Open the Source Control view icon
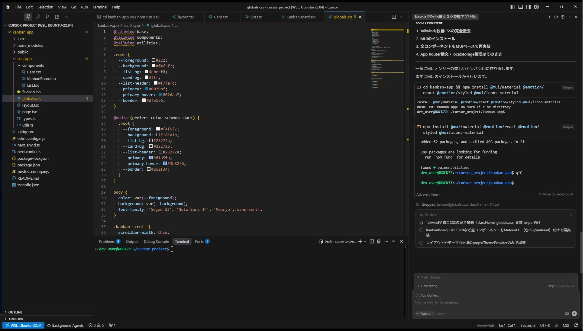The width and height of the screenshot is (585, 331). coord(47,17)
